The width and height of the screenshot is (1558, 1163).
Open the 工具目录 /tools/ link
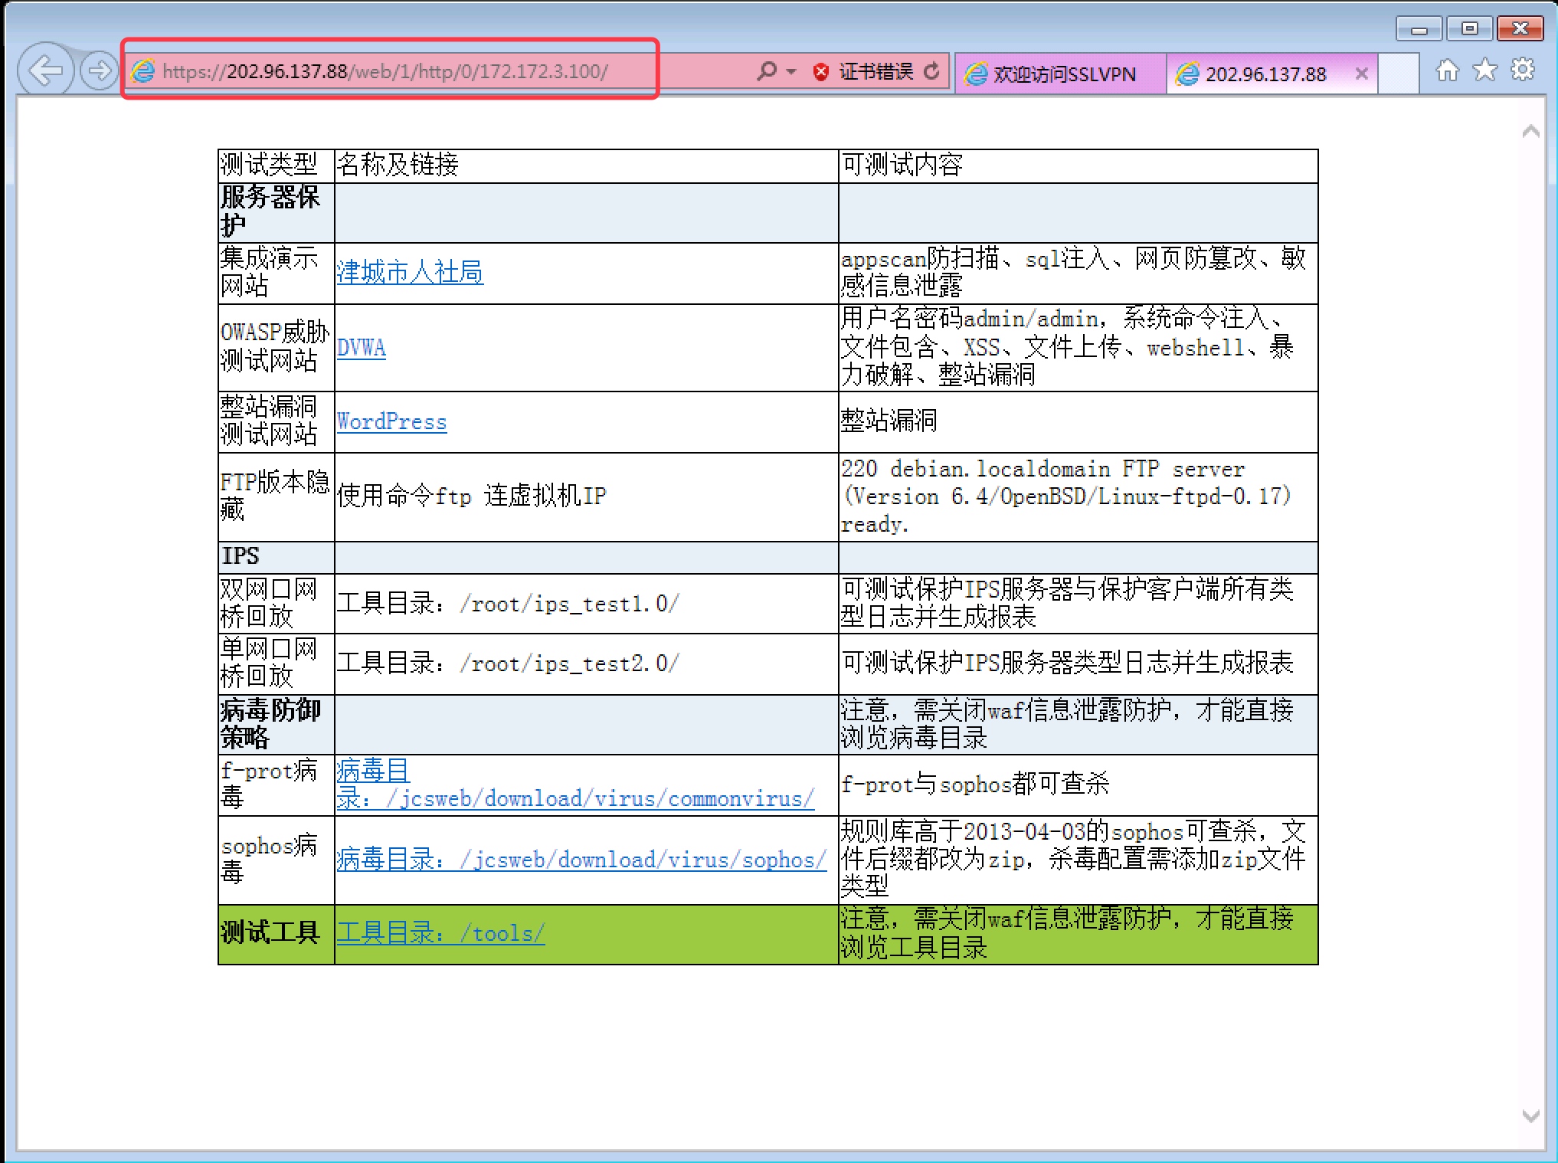[x=440, y=934]
